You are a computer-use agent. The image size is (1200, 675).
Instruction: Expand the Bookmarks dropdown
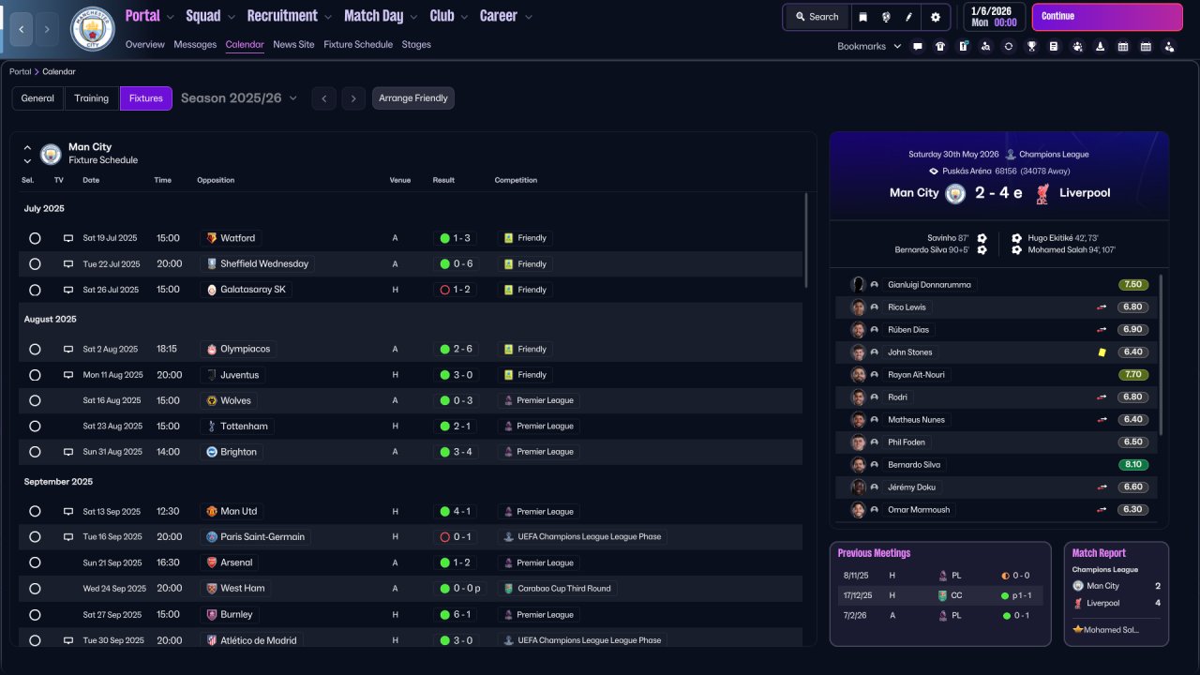point(869,46)
